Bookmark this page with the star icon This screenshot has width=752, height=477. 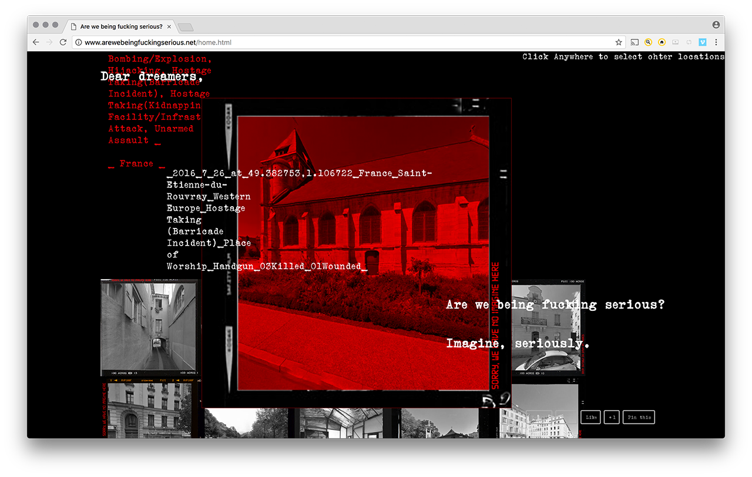pyautogui.click(x=619, y=42)
